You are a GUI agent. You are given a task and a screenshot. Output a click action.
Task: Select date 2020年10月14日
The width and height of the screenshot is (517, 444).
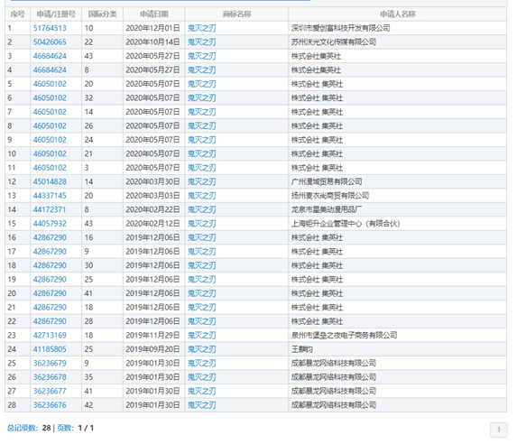pyautogui.click(x=152, y=42)
